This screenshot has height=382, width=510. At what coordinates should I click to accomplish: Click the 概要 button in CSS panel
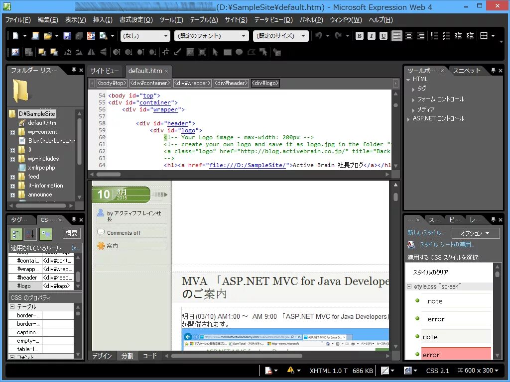pyautogui.click(x=71, y=233)
